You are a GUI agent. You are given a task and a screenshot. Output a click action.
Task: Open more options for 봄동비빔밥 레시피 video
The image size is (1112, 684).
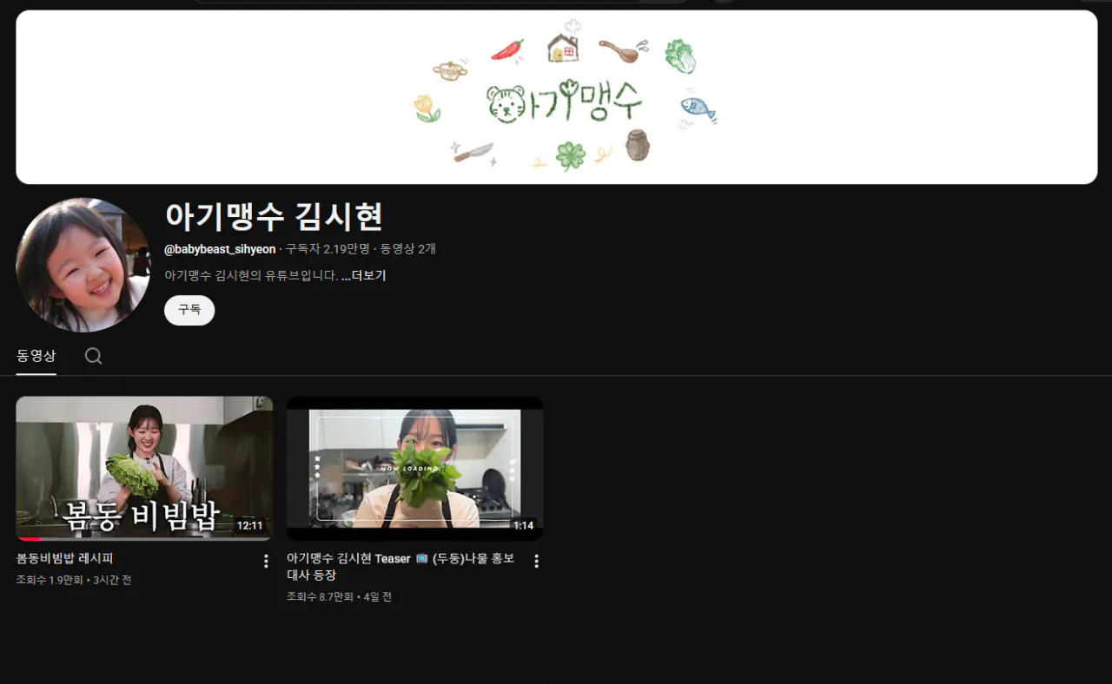pos(266,562)
